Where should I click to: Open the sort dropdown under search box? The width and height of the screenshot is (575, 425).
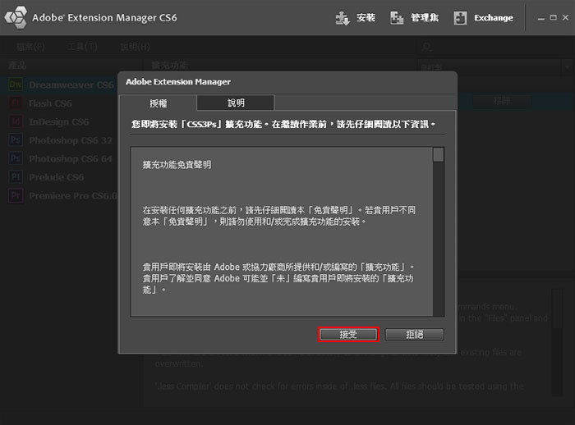[494, 67]
